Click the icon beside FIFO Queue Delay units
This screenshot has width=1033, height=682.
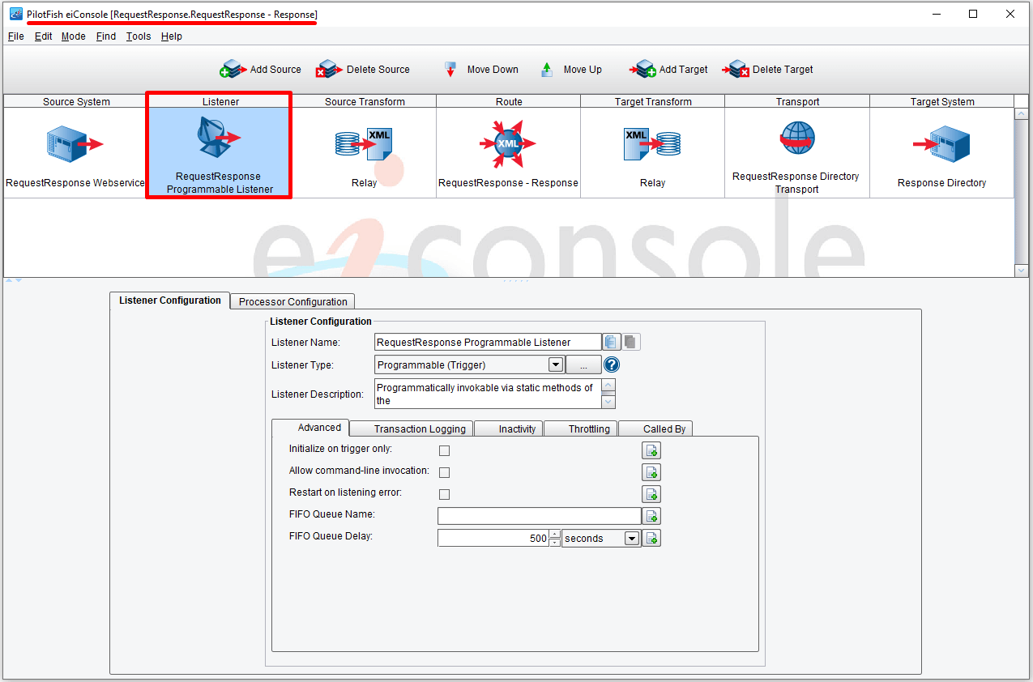651,538
